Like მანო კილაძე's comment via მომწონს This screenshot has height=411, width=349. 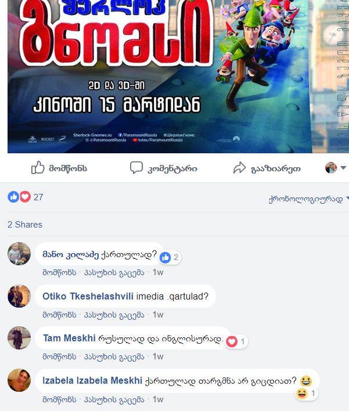click(59, 273)
